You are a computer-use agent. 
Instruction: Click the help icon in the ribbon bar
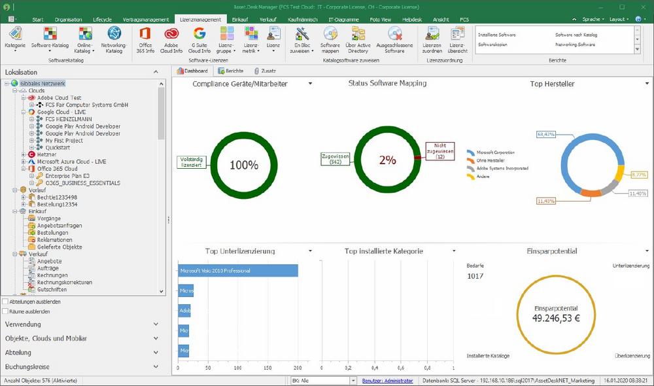(638, 19)
